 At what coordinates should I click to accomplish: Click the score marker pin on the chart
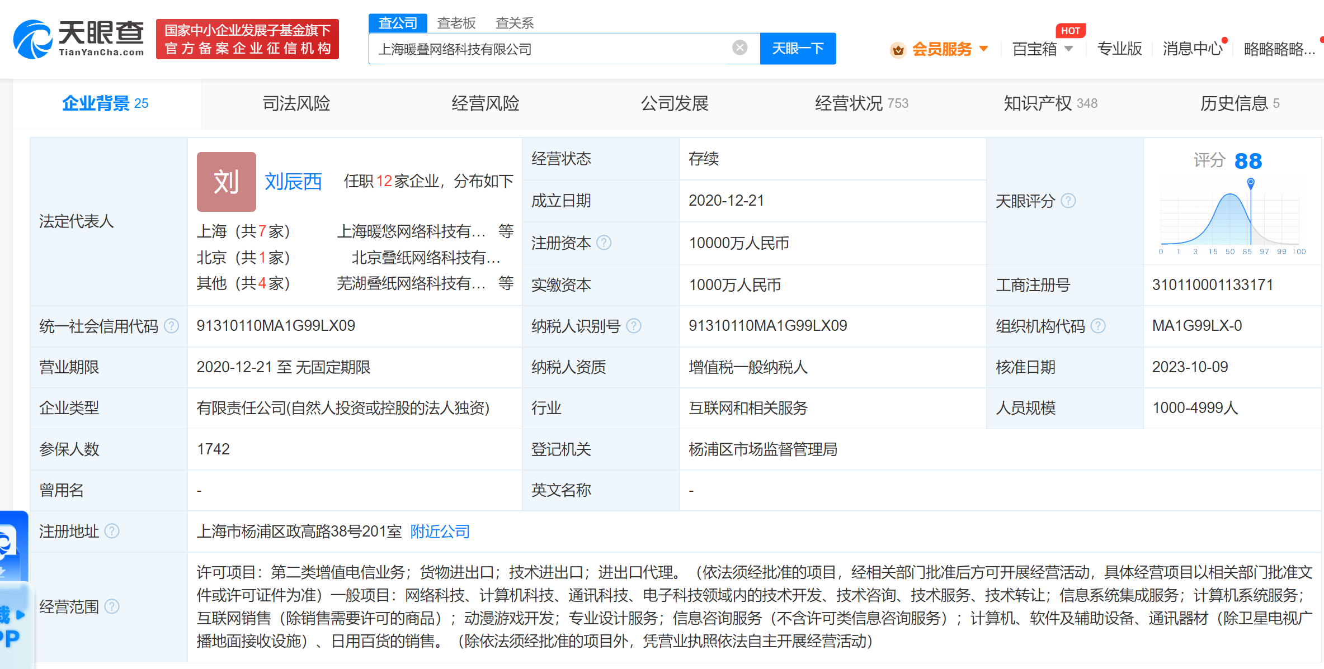[x=1251, y=183]
